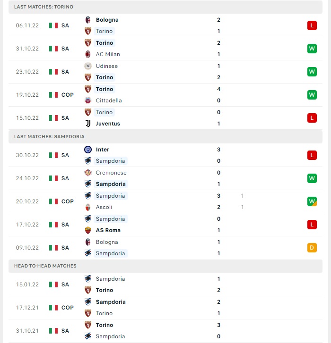This screenshot has height=343, width=331.
Task: Click the green W badge for AC Milan match
Action: click(312, 49)
